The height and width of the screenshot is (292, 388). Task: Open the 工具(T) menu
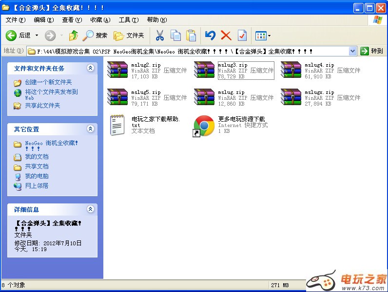(129, 20)
